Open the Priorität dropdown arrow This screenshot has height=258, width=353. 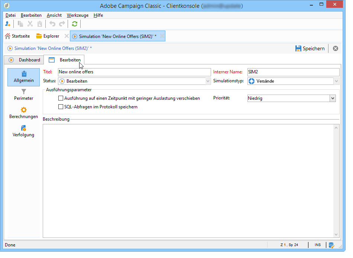(x=333, y=98)
